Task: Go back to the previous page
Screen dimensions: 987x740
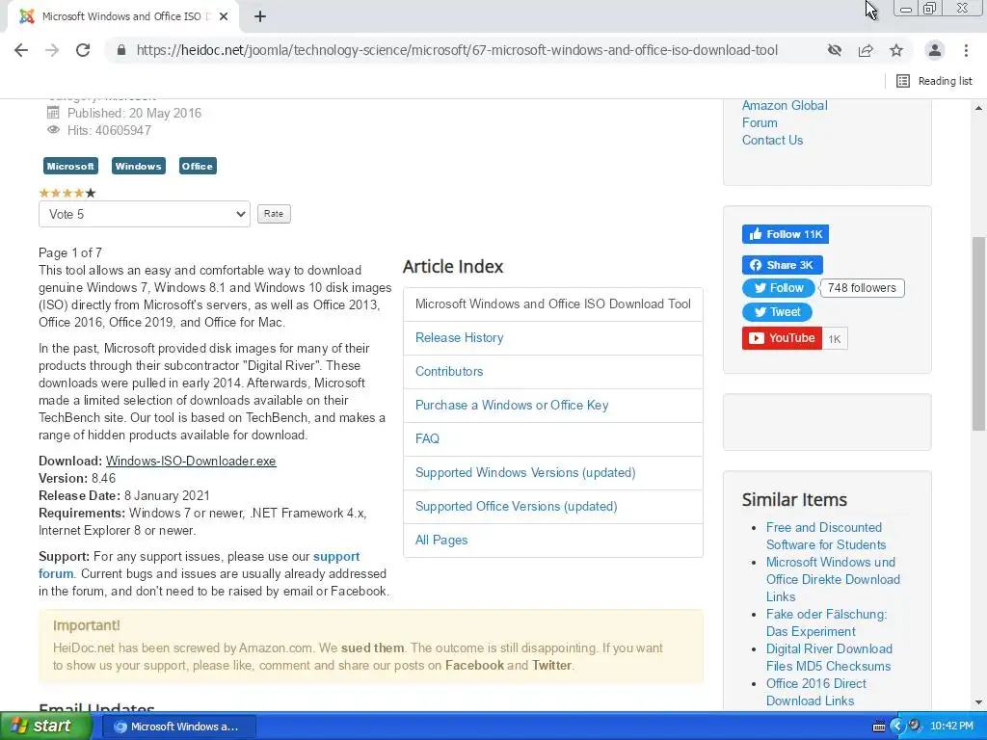Action: (x=21, y=50)
